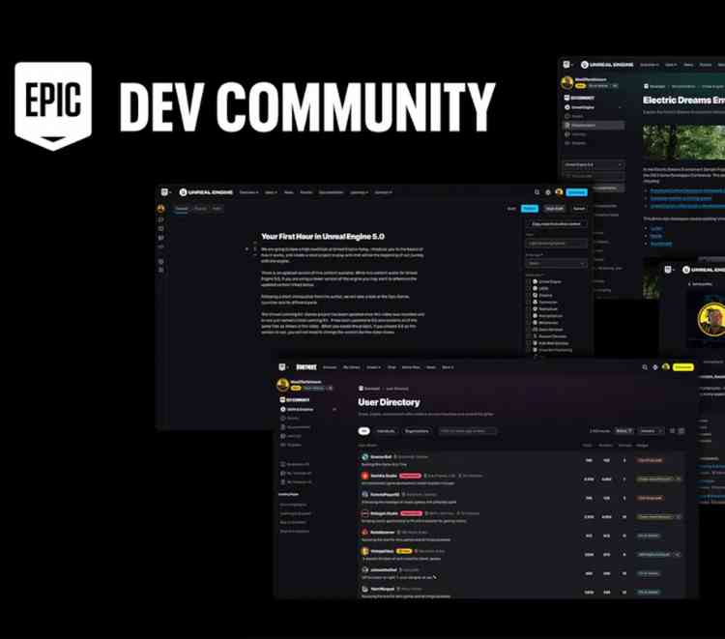Click the forest thumbnail image in the Electric Dreams article
Screen dimensions: 725x639
[x=683, y=142]
